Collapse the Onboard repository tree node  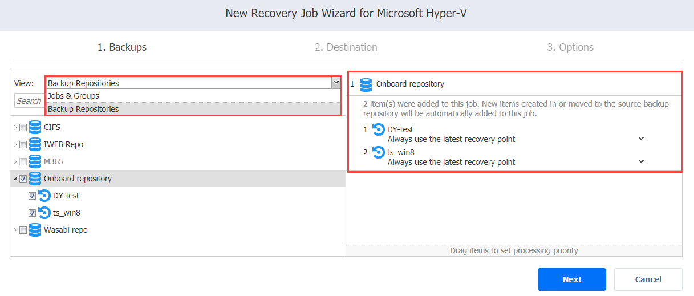15,179
